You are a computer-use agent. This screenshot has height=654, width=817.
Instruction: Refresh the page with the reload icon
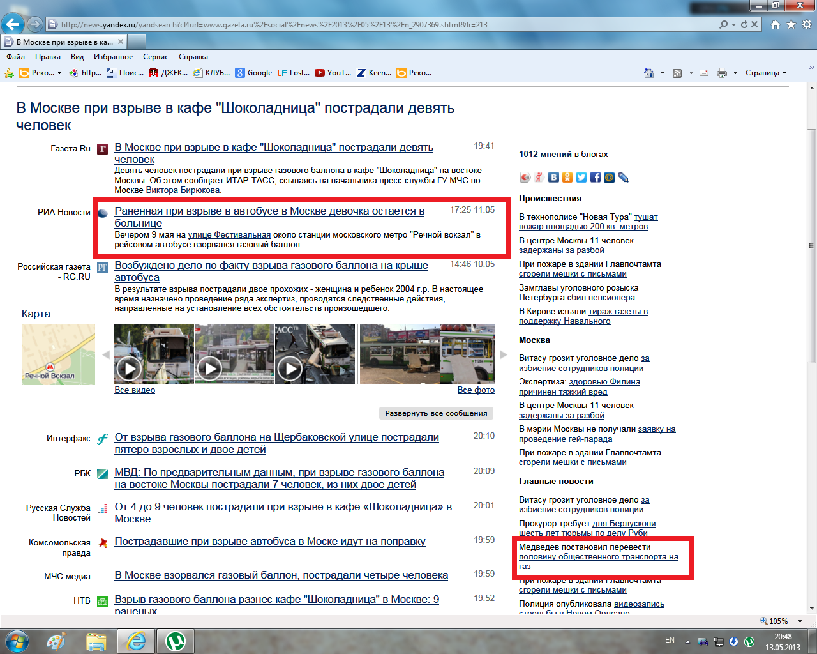tap(744, 24)
